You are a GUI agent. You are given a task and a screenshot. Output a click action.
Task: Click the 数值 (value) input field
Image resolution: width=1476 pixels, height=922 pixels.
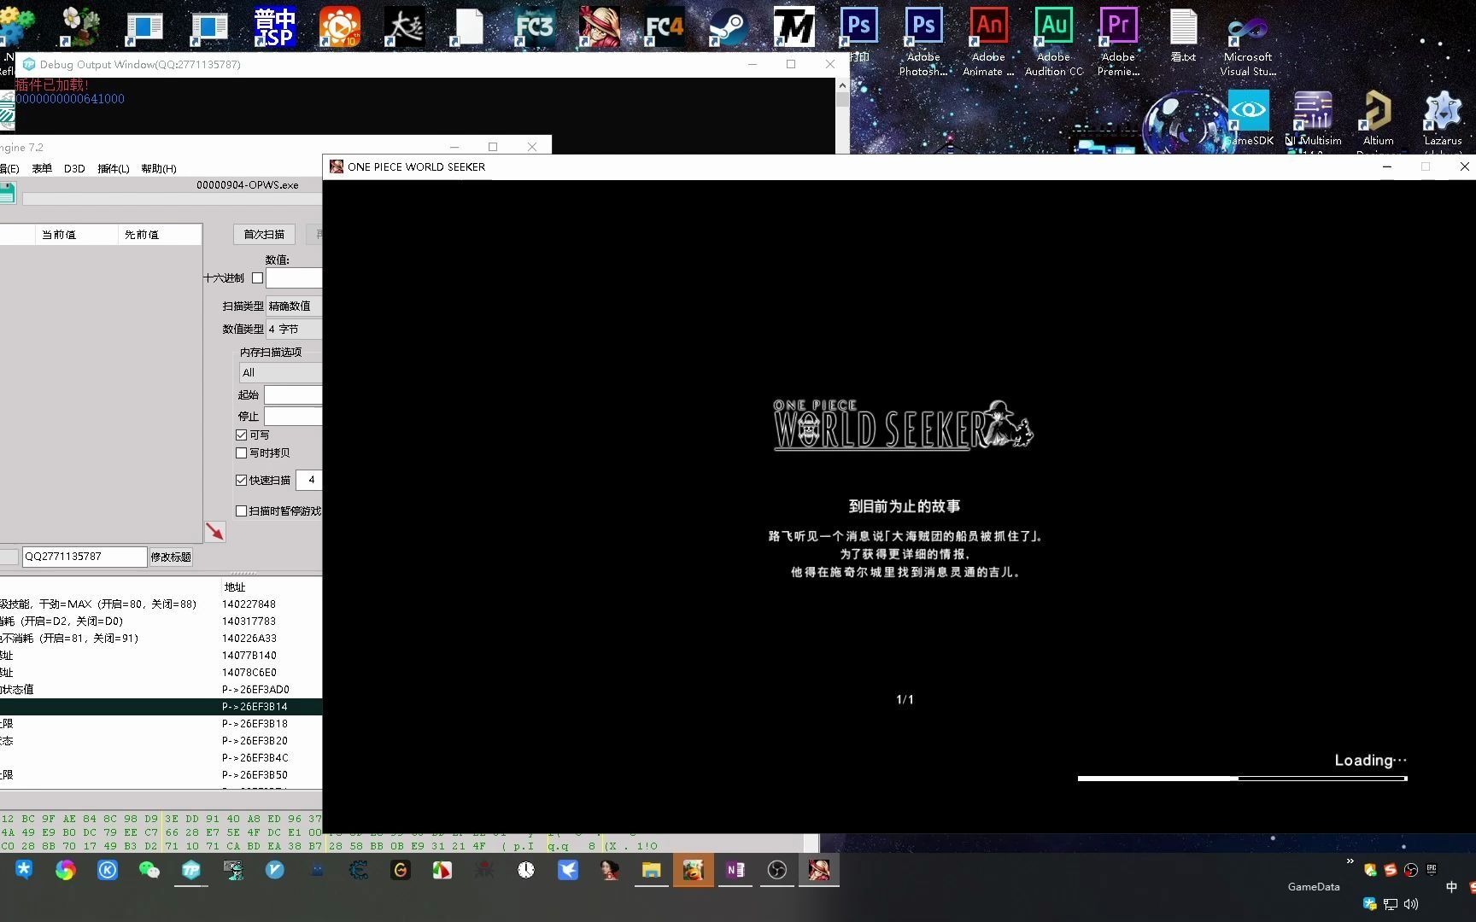294,278
